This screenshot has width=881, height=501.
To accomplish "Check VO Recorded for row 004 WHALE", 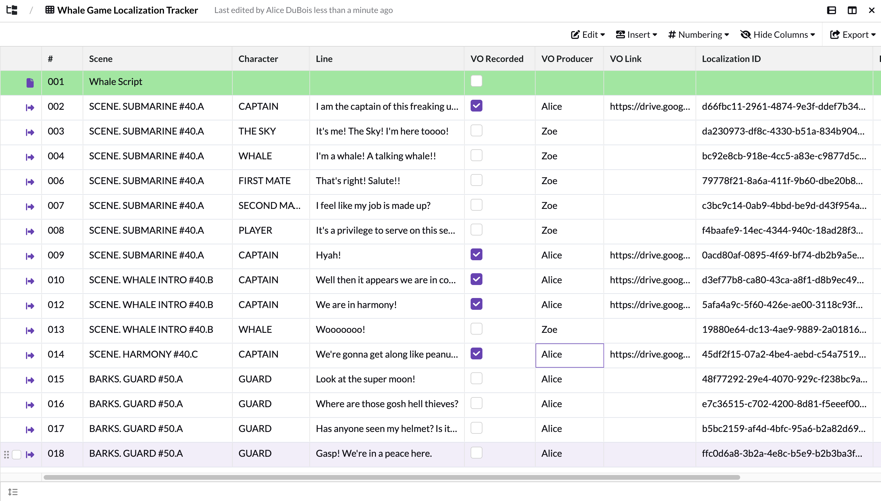I will point(477,155).
